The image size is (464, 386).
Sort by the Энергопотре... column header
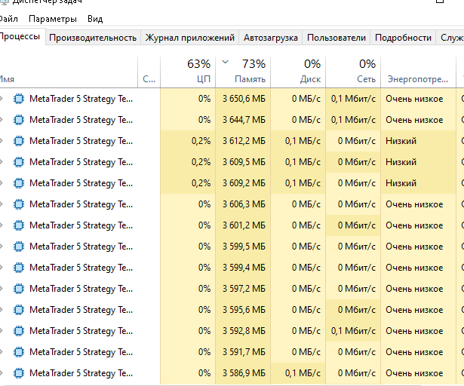tap(418, 72)
